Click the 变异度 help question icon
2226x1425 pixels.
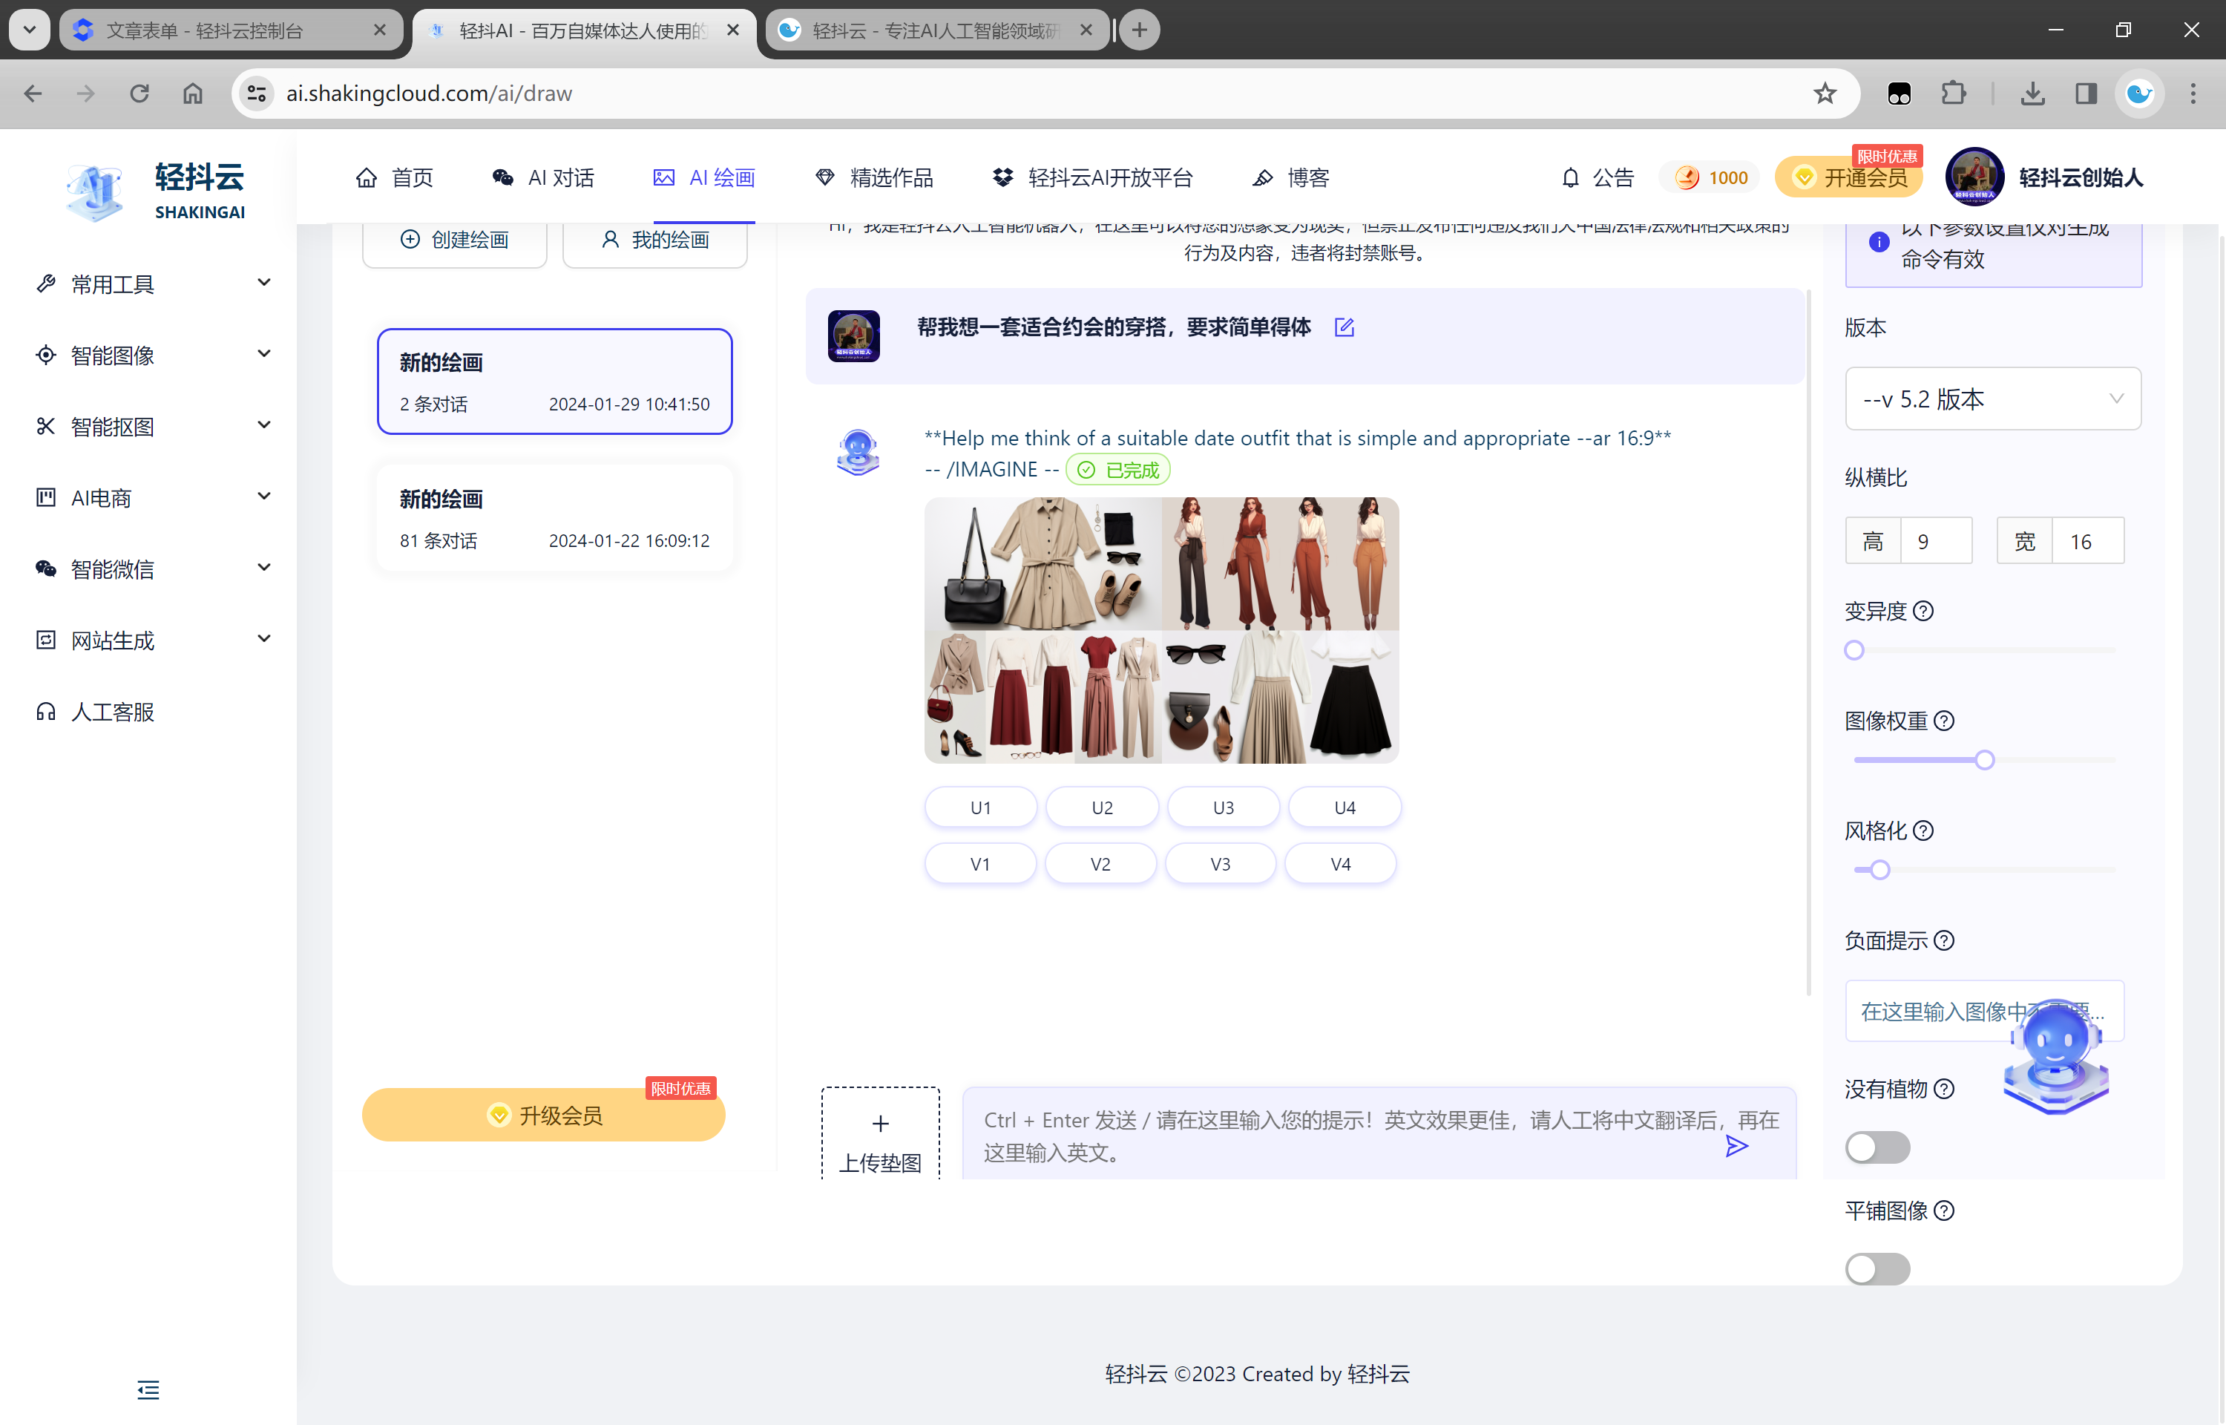click(1923, 611)
